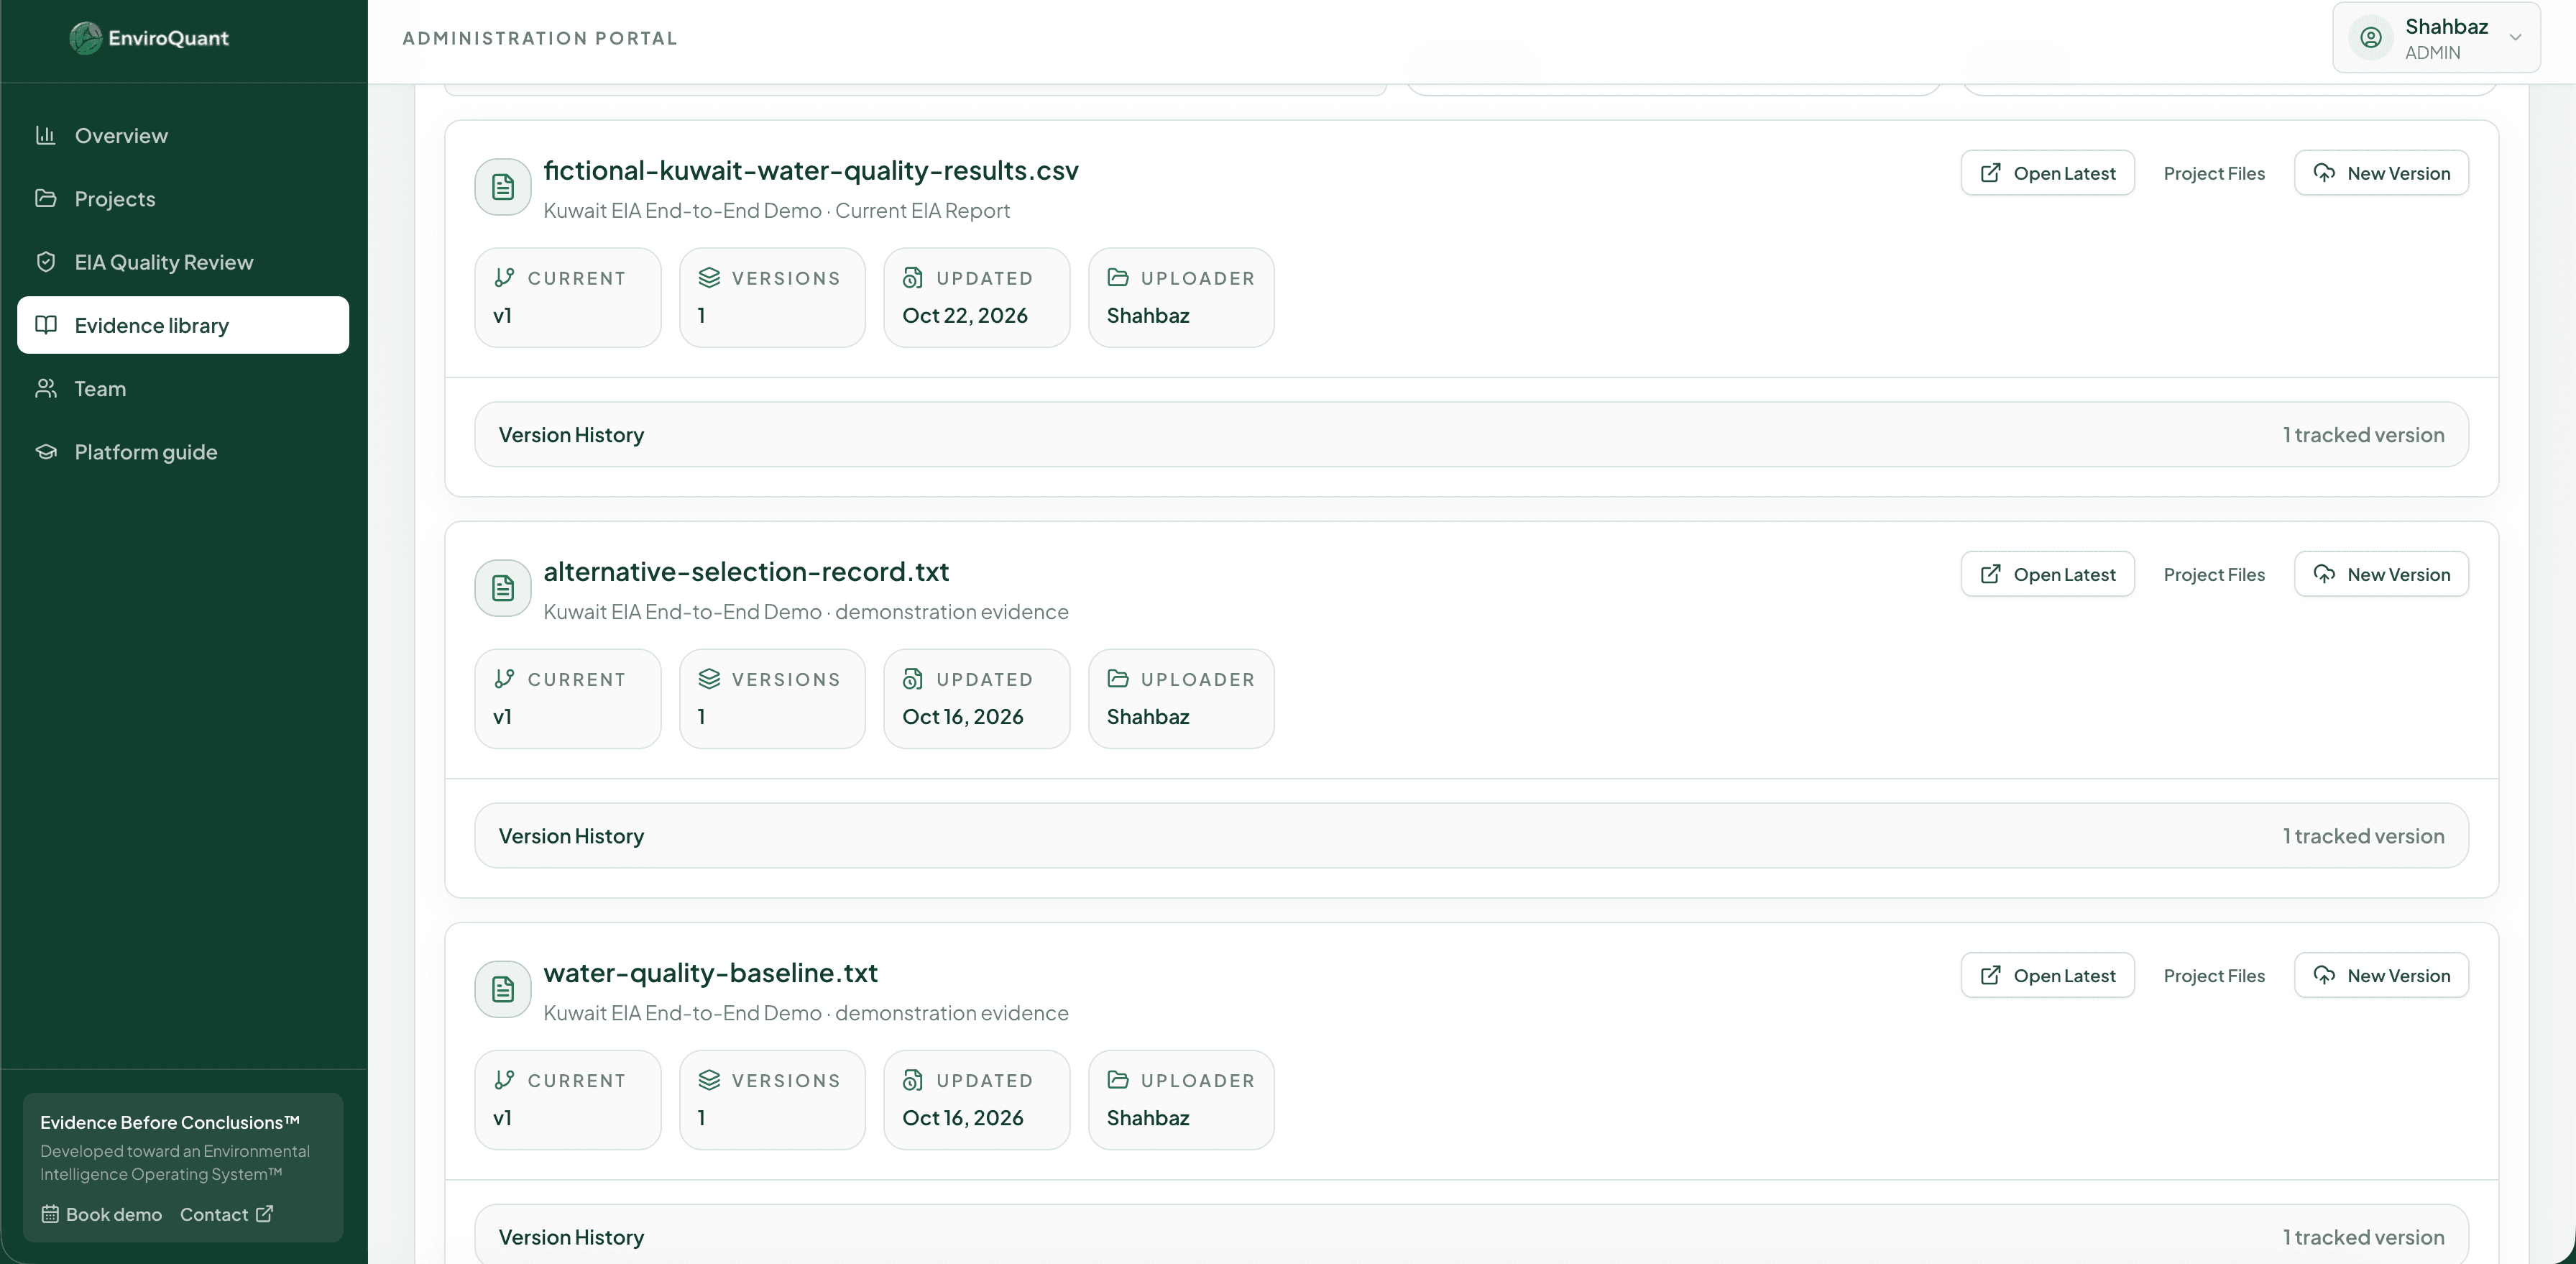The width and height of the screenshot is (2576, 1264).
Task: Expand Version History for fictional-kuwait-water-quality-results.csv
Action: (x=1471, y=435)
